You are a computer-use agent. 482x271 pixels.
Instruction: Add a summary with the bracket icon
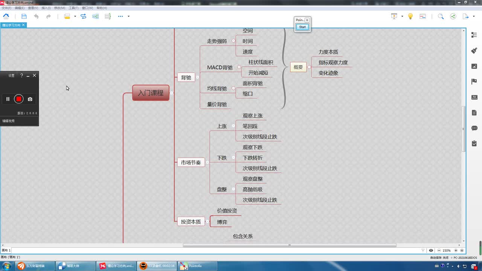pos(108,16)
